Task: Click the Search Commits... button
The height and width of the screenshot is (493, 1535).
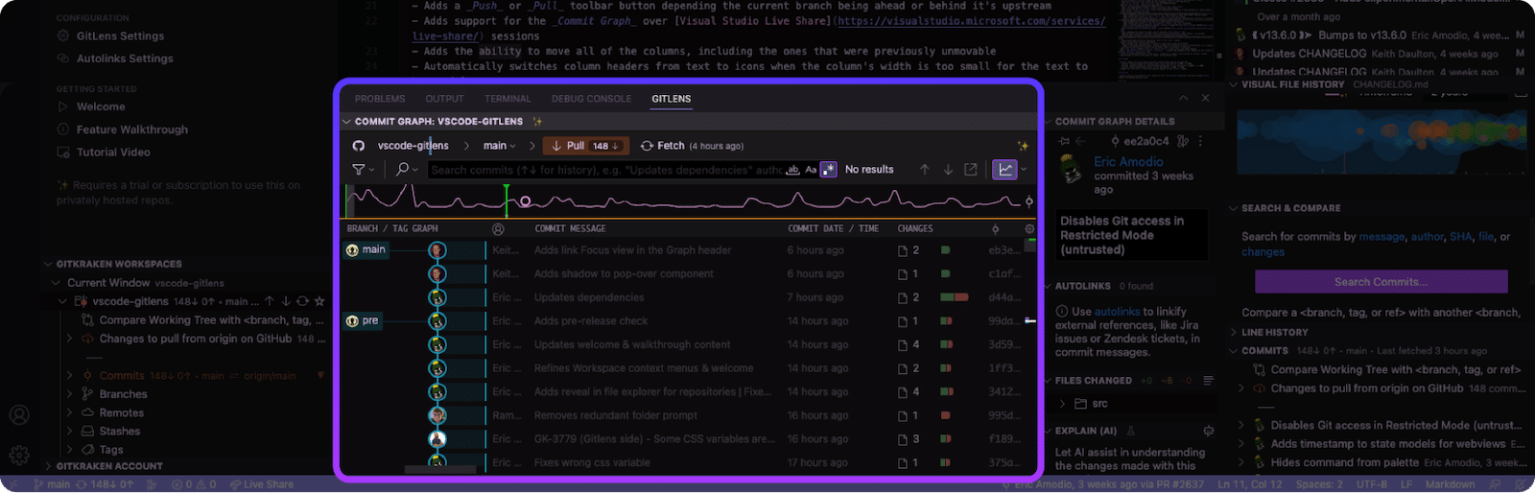Action: [1381, 282]
